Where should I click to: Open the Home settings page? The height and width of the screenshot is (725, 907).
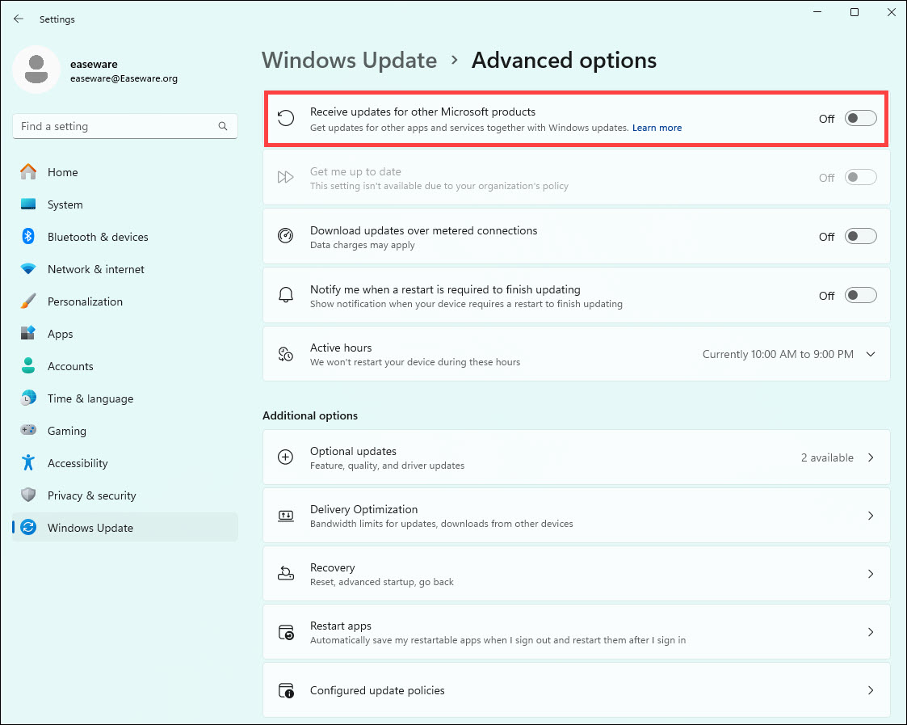tap(125, 172)
